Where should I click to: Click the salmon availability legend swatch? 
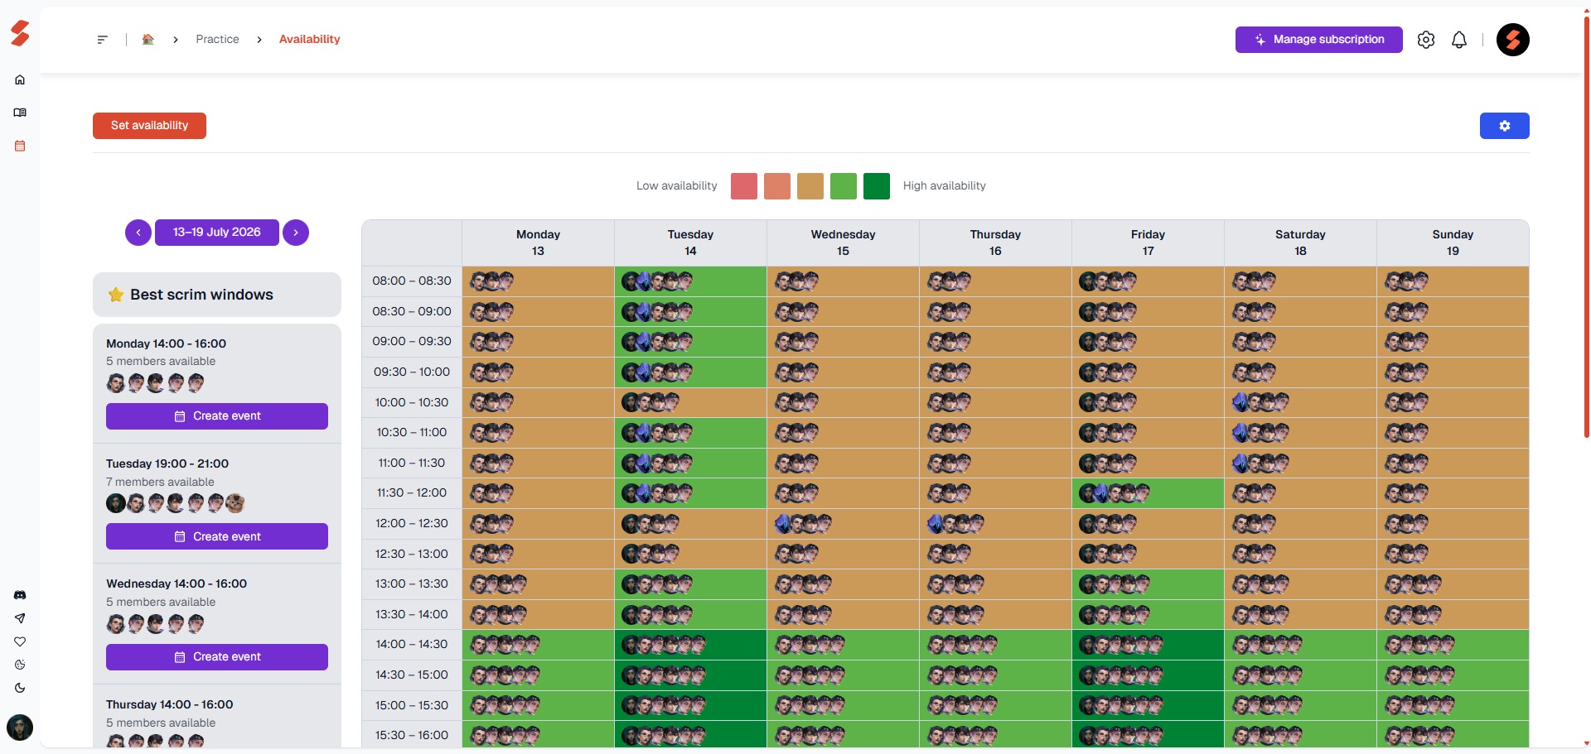click(x=777, y=186)
